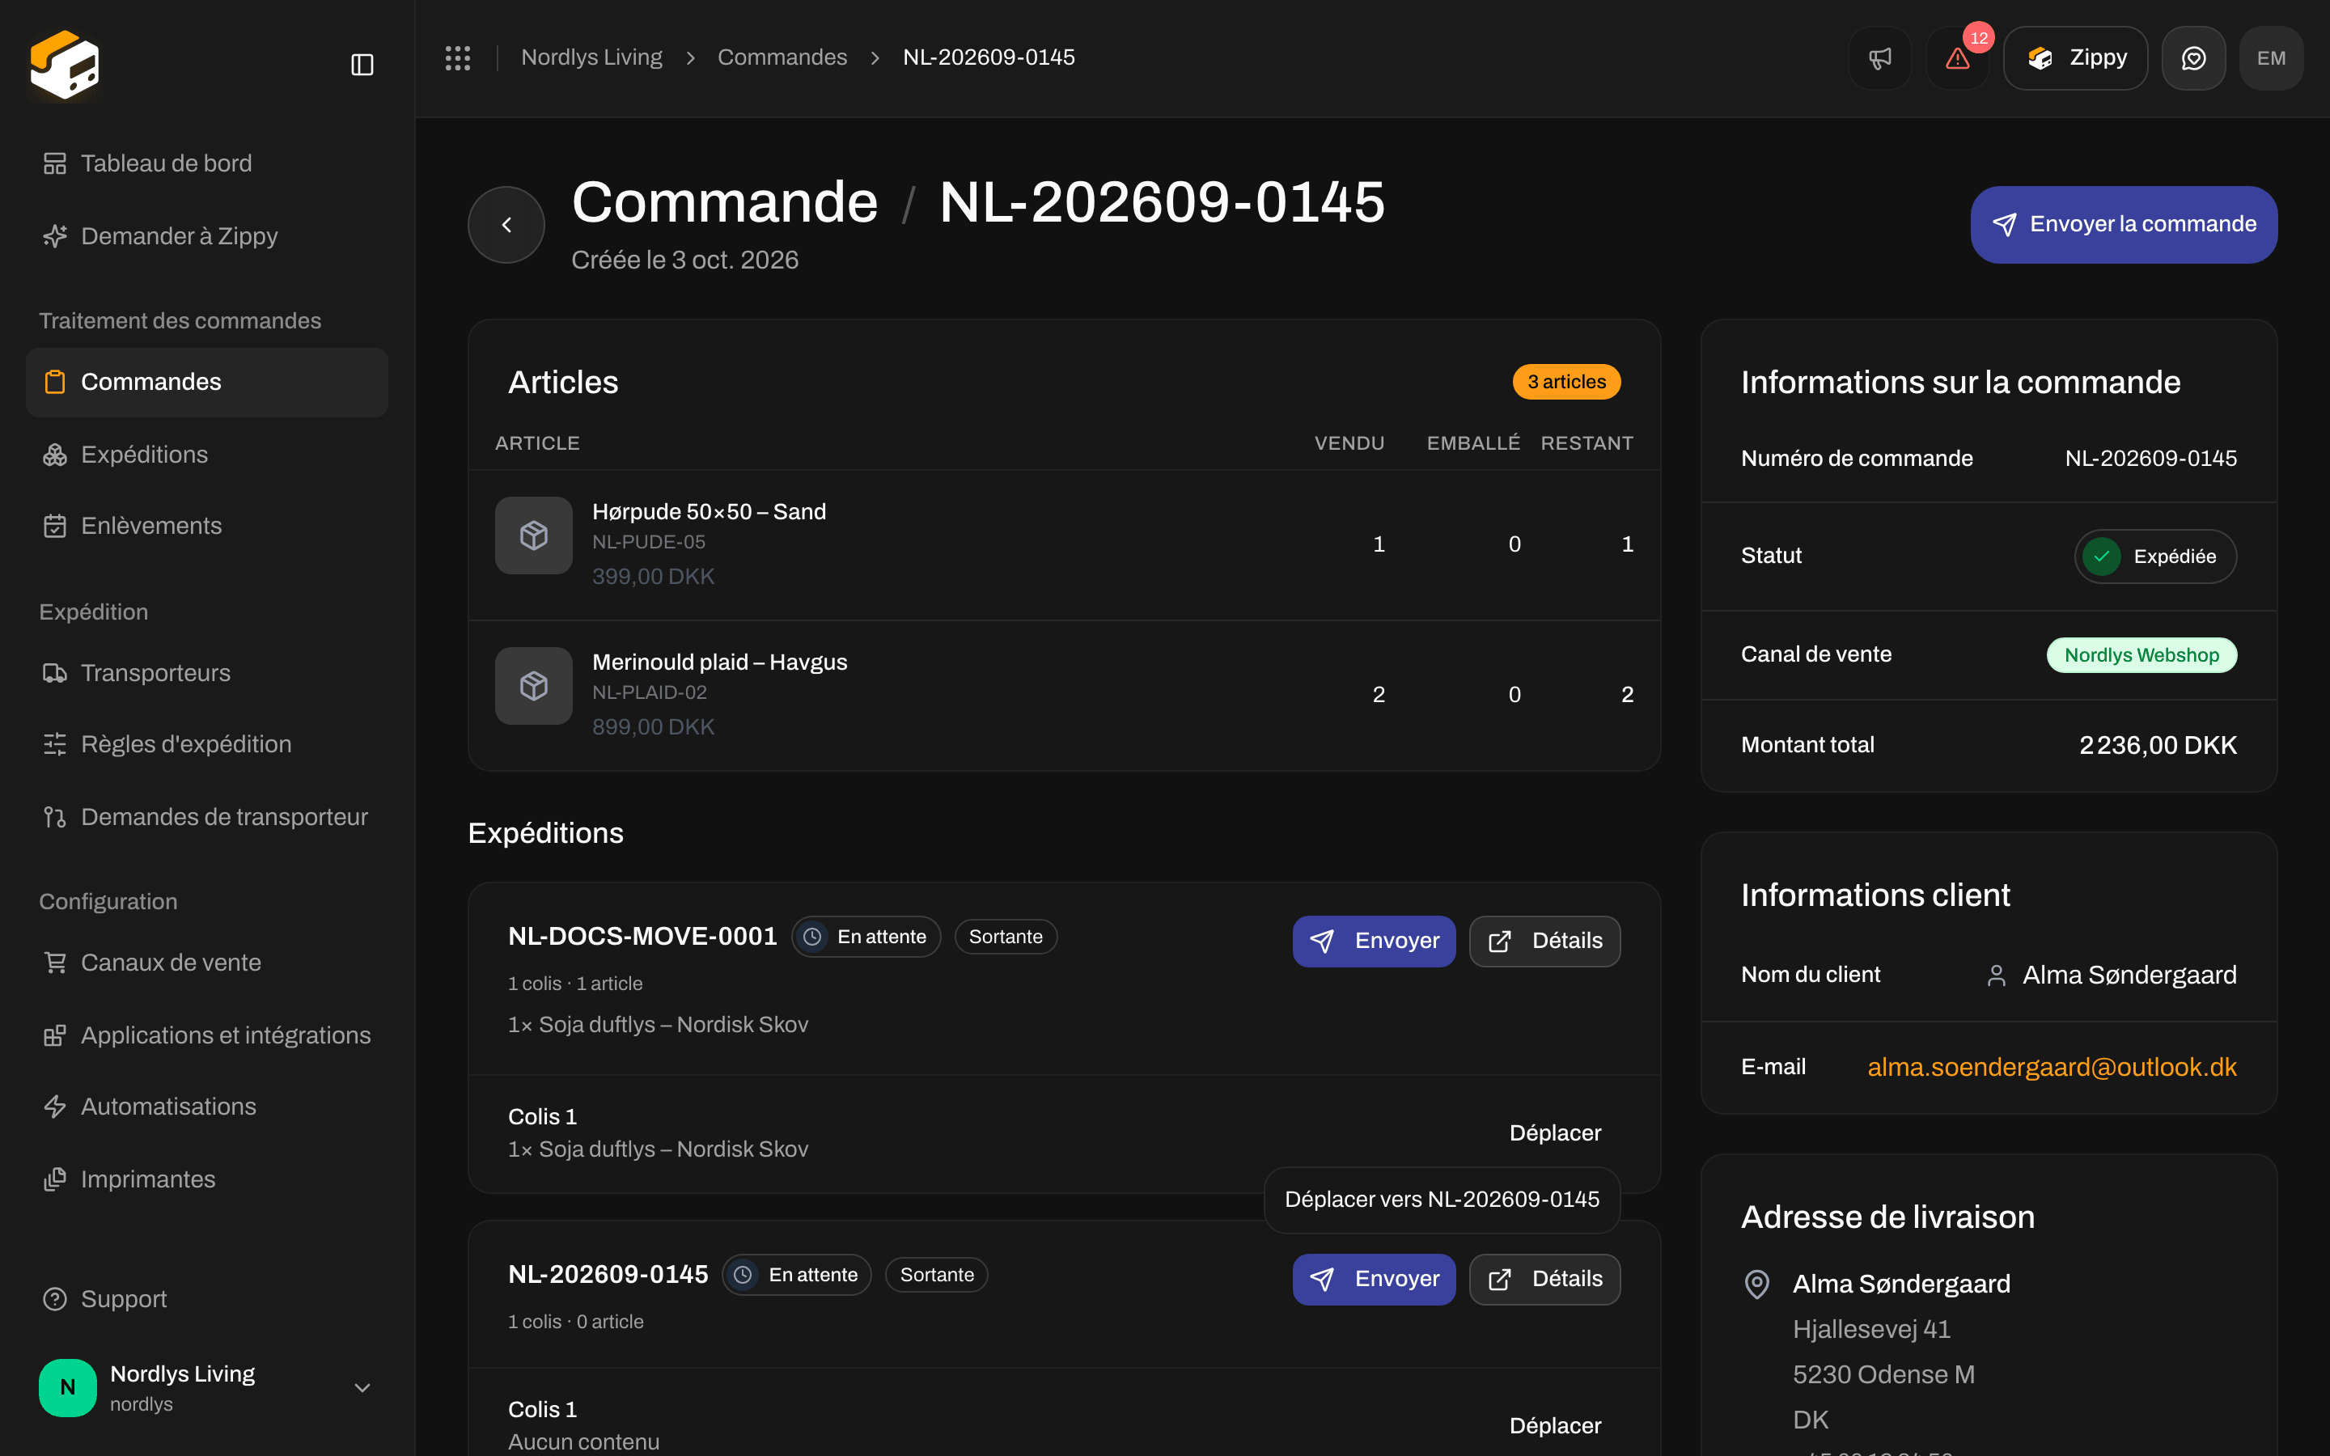Open Automatisations page
This screenshot has width=2330, height=1456.
click(207, 1107)
